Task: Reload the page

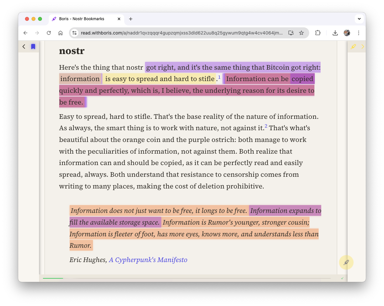Action: point(49,33)
